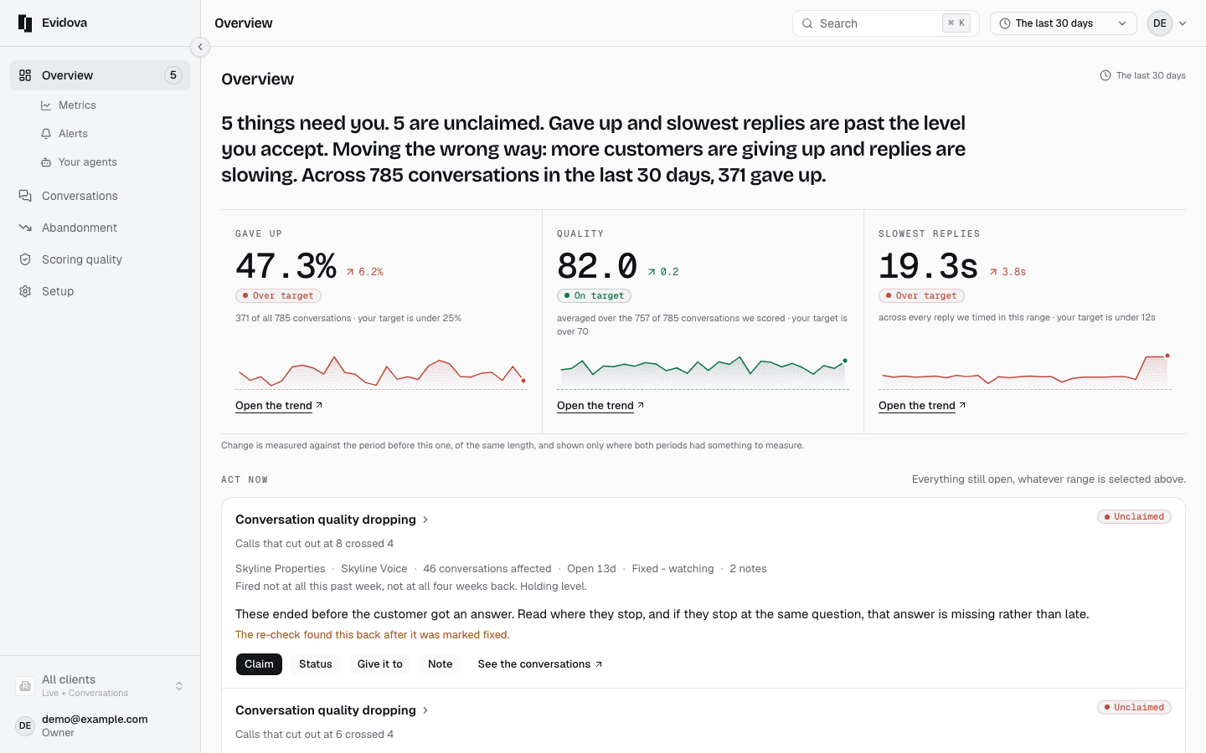Click the search magnifier icon
The height and width of the screenshot is (753, 1206).
click(x=807, y=23)
